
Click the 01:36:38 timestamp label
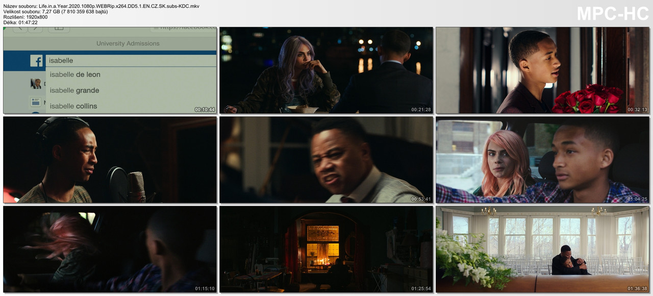coord(637,288)
